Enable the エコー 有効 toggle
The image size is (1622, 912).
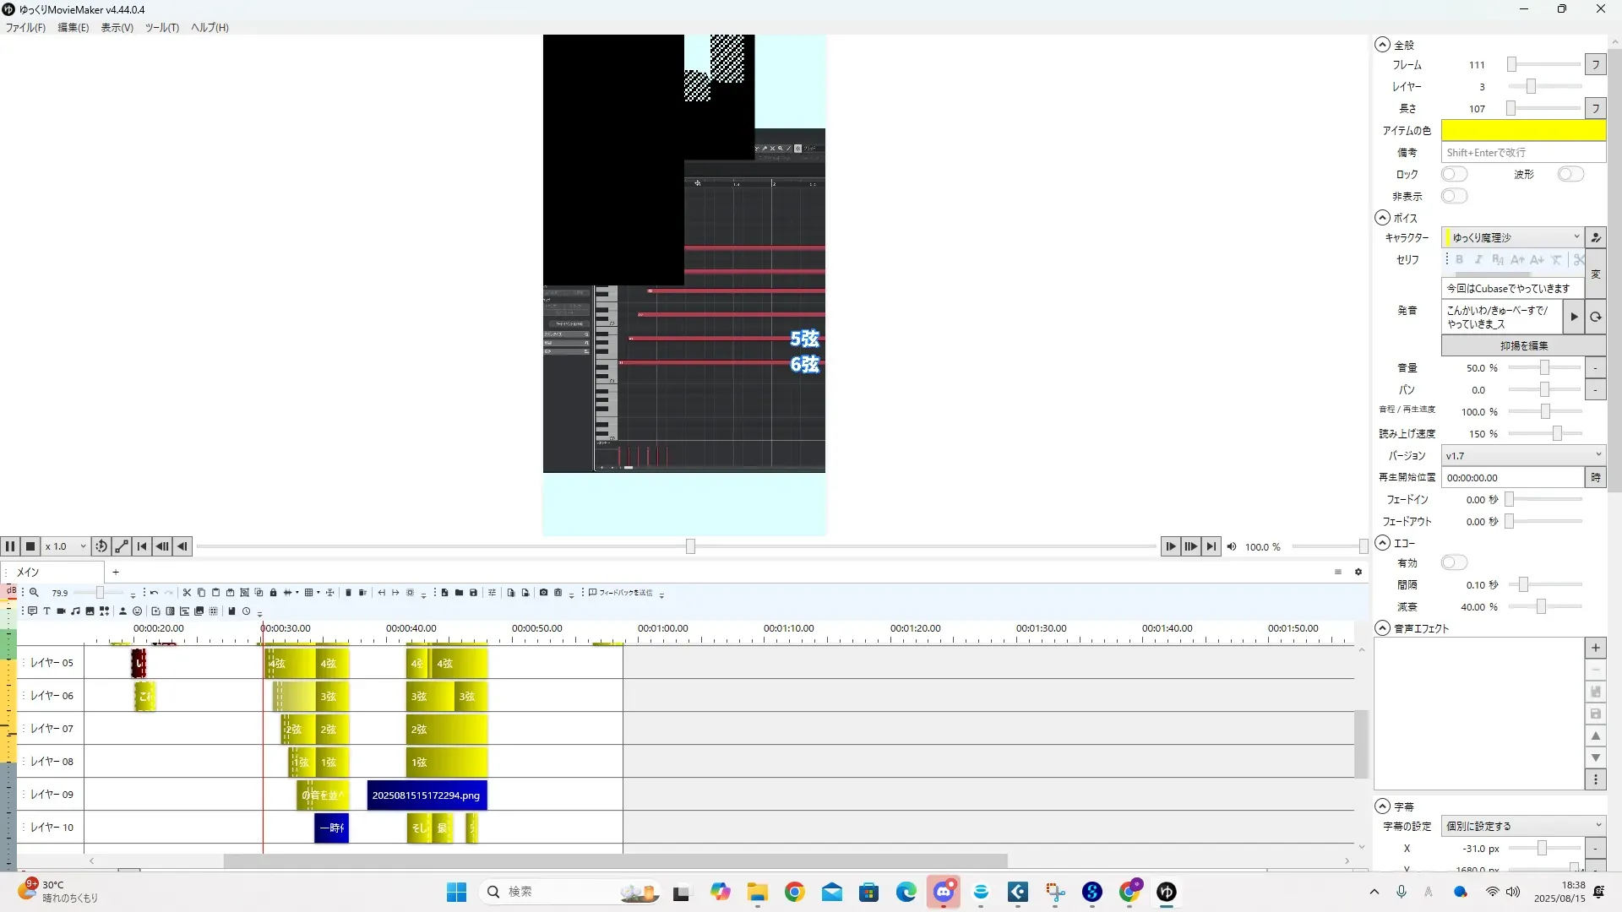[1454, 562]
